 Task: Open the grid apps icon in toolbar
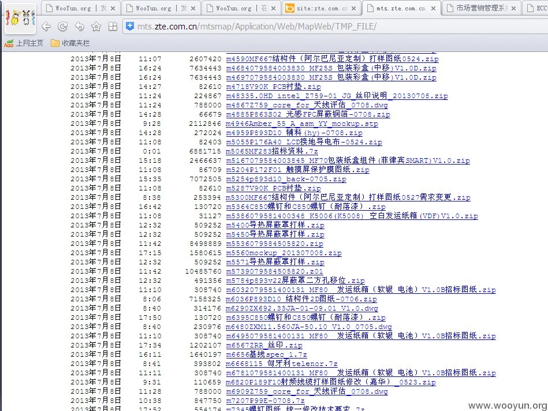pos(113,26)
